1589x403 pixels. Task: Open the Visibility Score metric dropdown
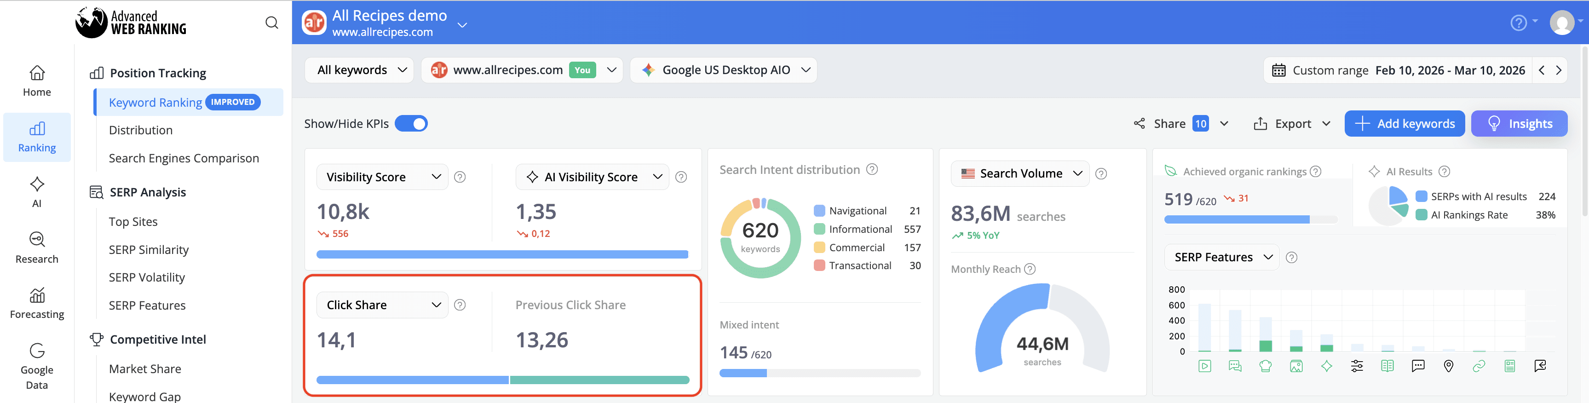point(382,177)
